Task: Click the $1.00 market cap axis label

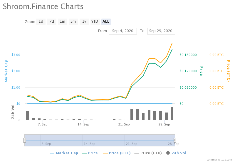Action: tap(16, 87)
